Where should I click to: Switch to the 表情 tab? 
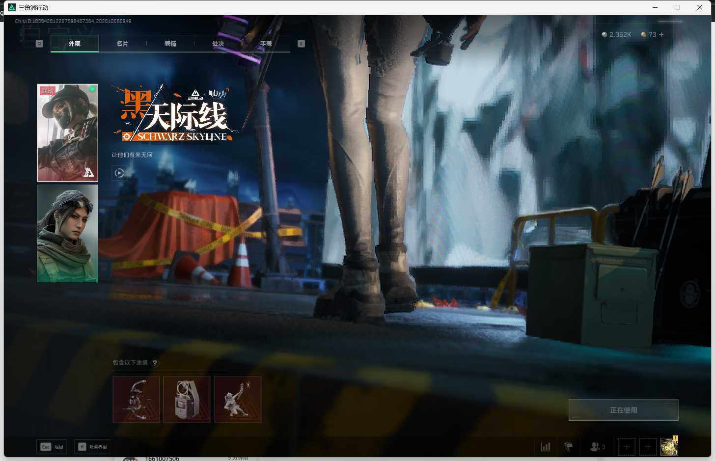(170, 44)
